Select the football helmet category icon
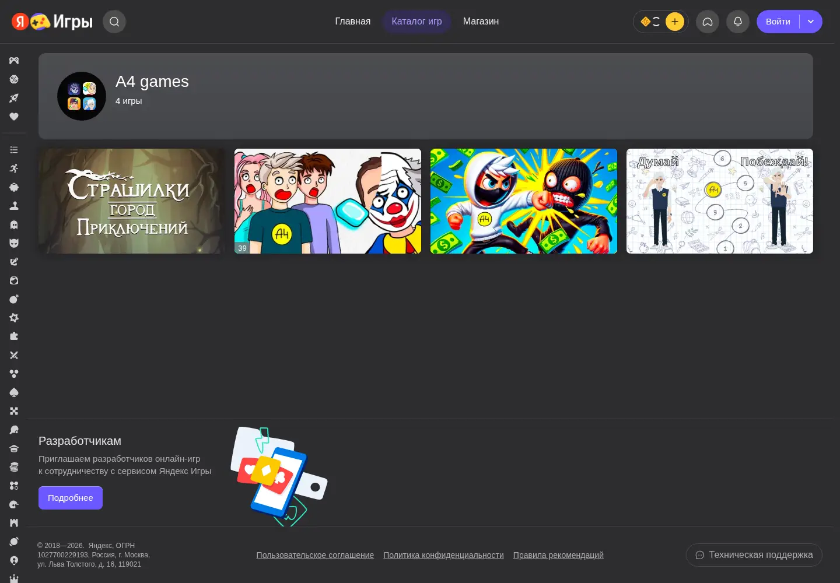The width and height of the screenshot is (840, 583). click(x=14, y=504)
